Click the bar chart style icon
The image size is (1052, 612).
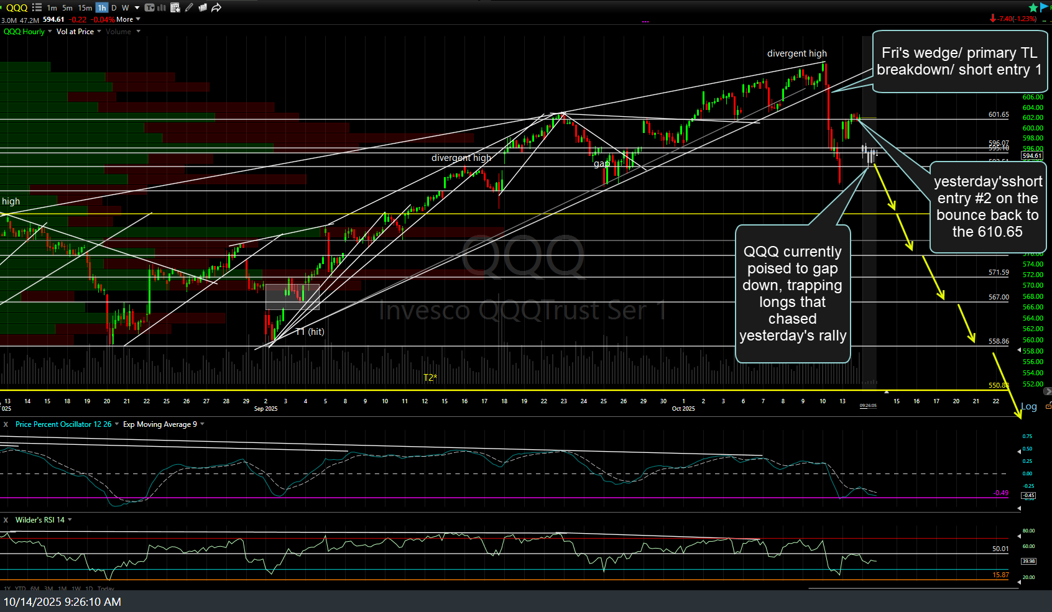162,7
